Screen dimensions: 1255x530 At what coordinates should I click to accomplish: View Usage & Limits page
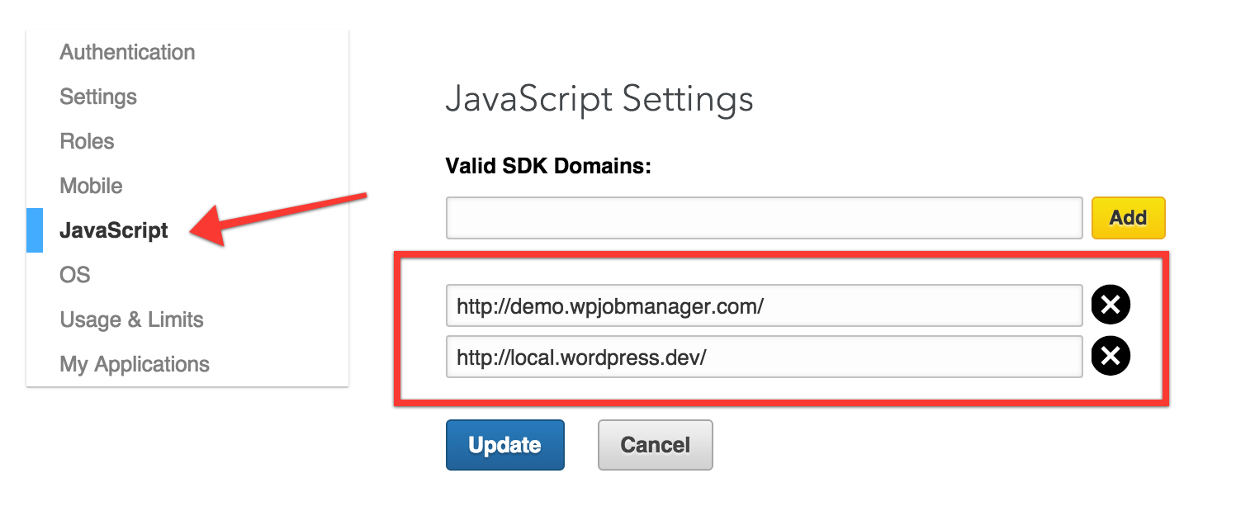(131, 319)
